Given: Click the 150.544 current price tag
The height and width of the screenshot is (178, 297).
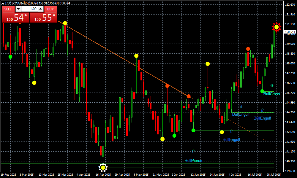Looking at the screenshot, I should 290,32.
